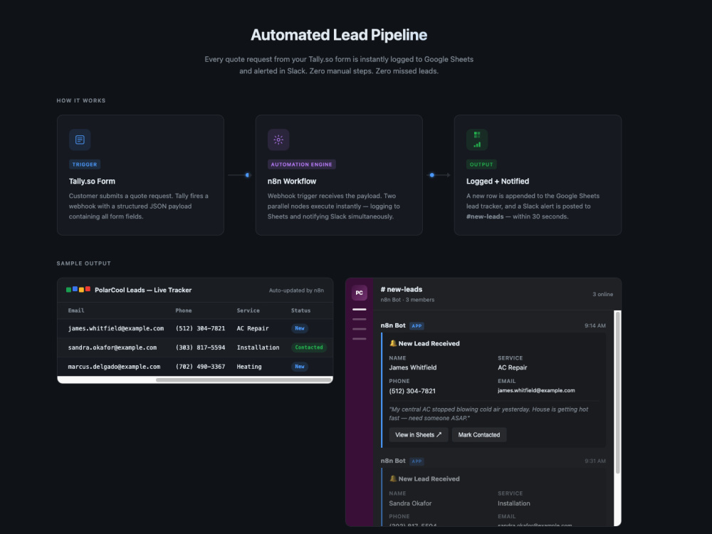Click the SAMPLE OUTPUT section label

pos(83,263)
